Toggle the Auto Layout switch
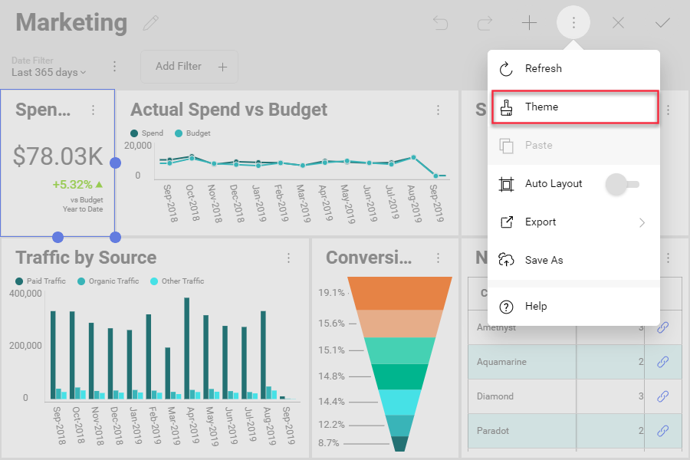This screenshot has width=690, height=460. point(623,184)
